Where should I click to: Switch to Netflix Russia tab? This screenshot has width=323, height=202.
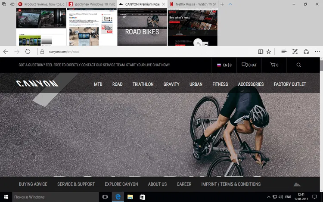[x=193, y=4]
